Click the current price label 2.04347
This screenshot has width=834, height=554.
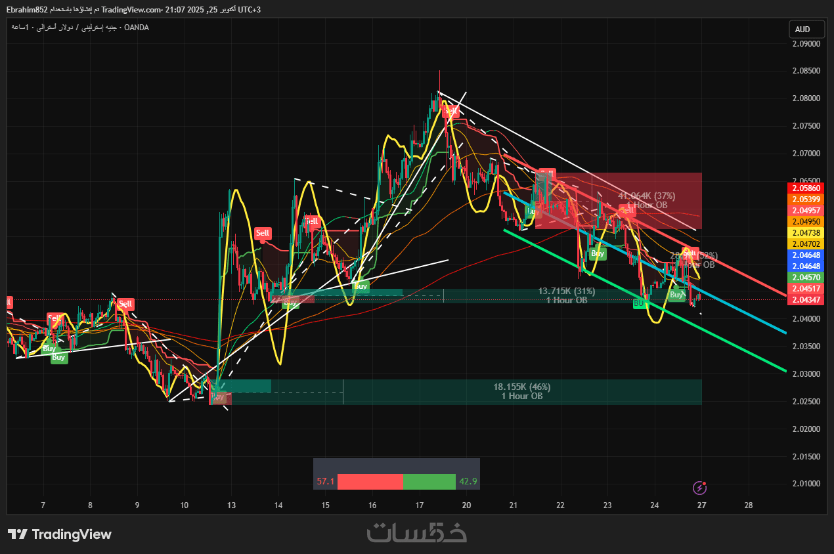(804, 300)
